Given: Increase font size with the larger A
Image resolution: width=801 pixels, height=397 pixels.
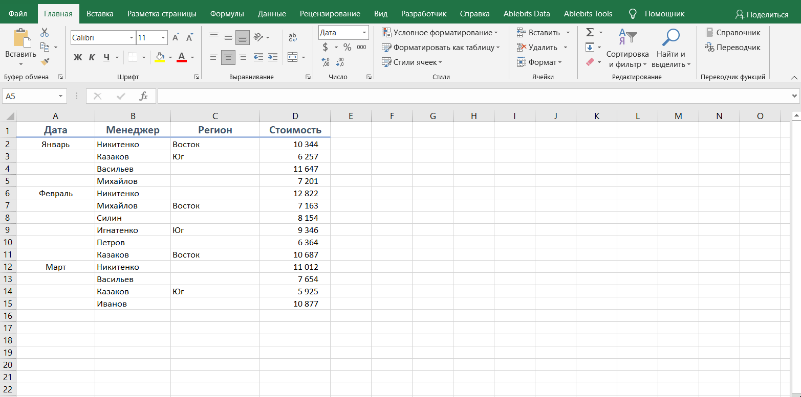Looking at the screenshot, I should point(176,38).
